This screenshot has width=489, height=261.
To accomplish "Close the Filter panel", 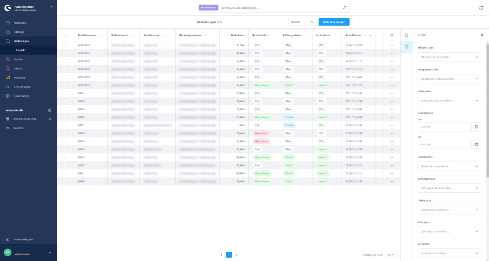I will click(482, 35).
